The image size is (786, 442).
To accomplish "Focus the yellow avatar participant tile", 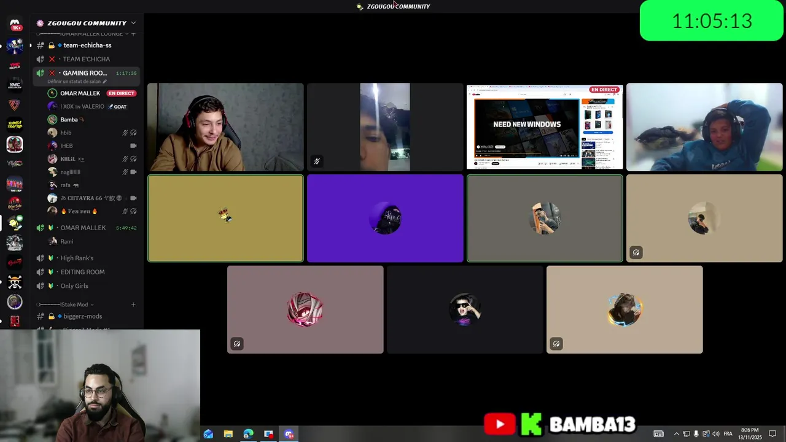I will click(225, 218).
